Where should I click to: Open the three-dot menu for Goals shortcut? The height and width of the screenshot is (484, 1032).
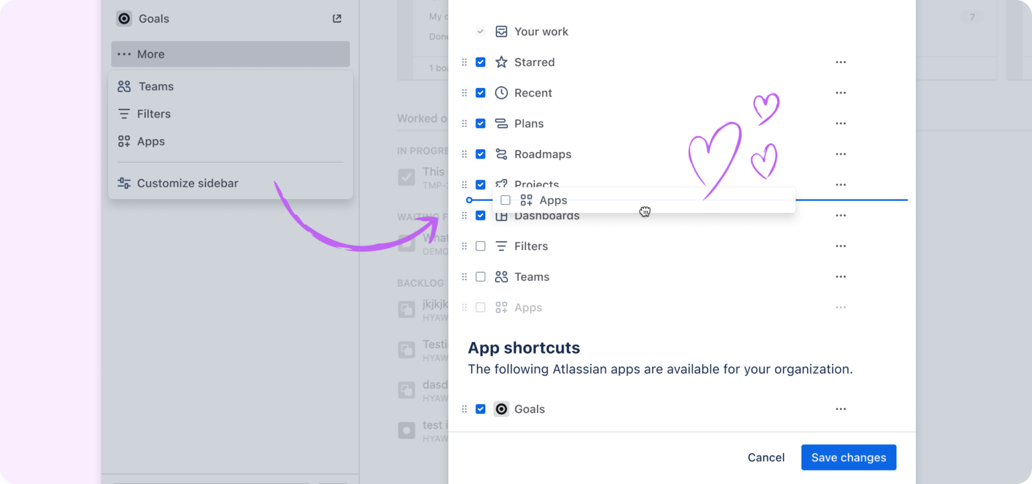point(841,409)
